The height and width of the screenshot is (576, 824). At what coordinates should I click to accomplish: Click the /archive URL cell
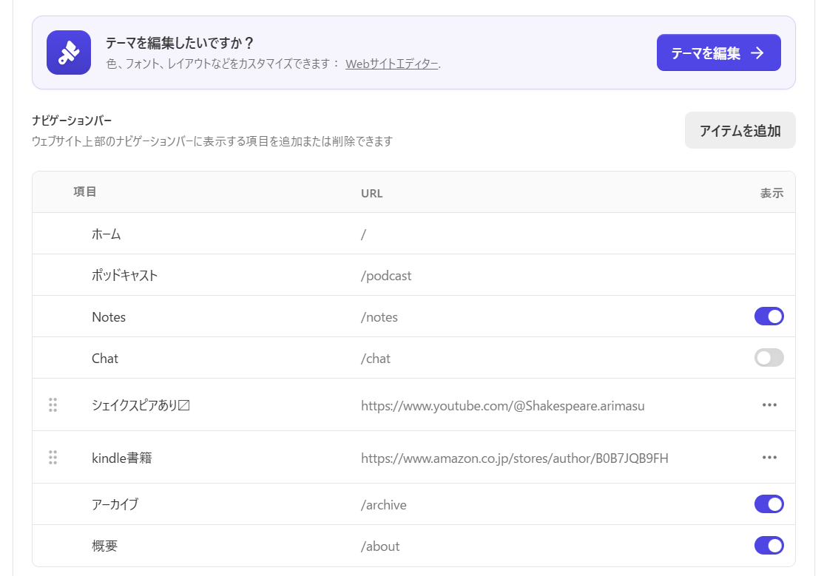384,505
